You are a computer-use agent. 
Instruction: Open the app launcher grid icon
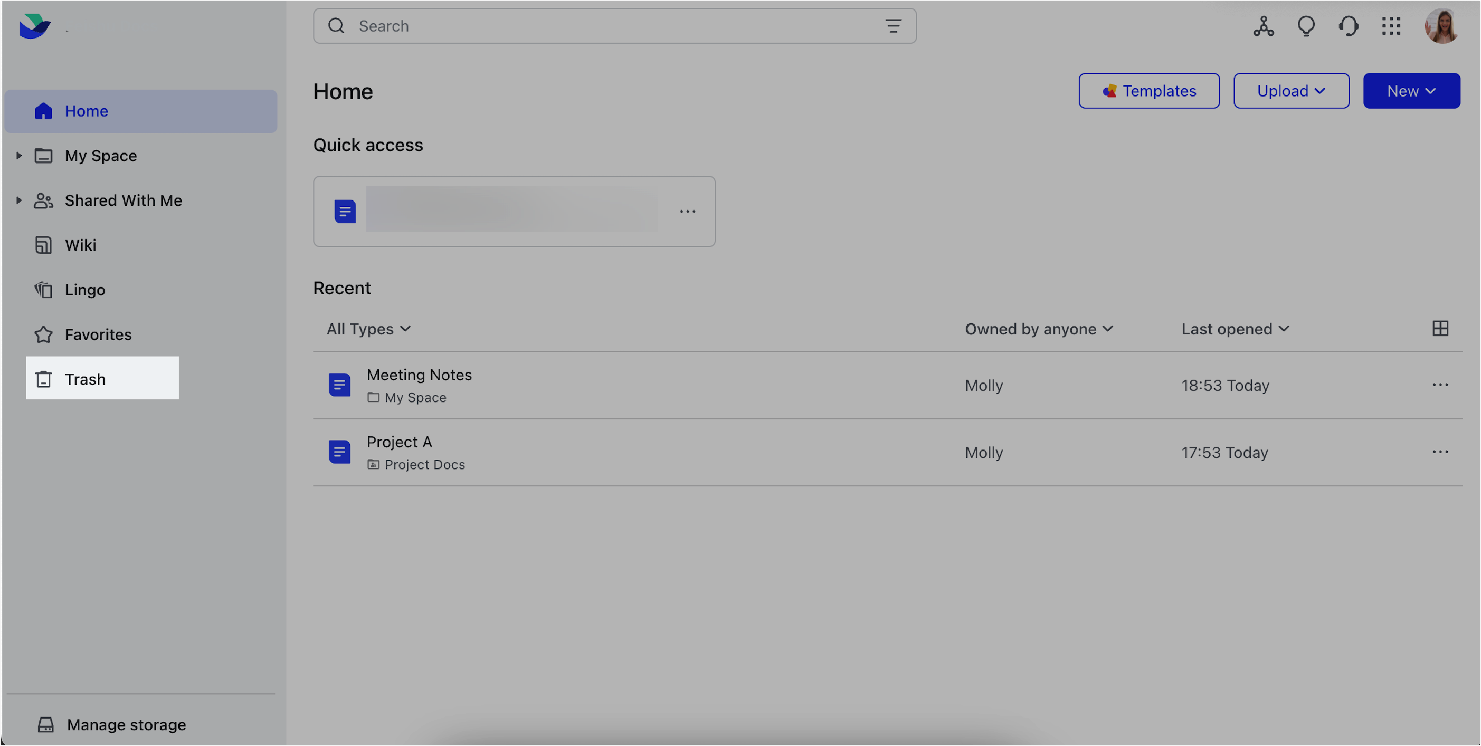(x=1391, y=26)
